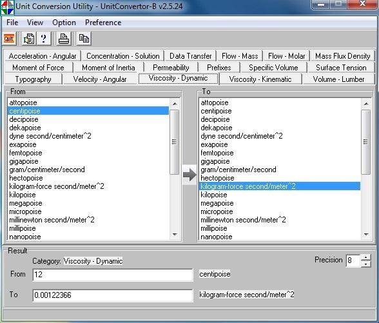Click the printer toolbar icon
Viewport: 379px width, 323px height.
click(x=64, y=39)
